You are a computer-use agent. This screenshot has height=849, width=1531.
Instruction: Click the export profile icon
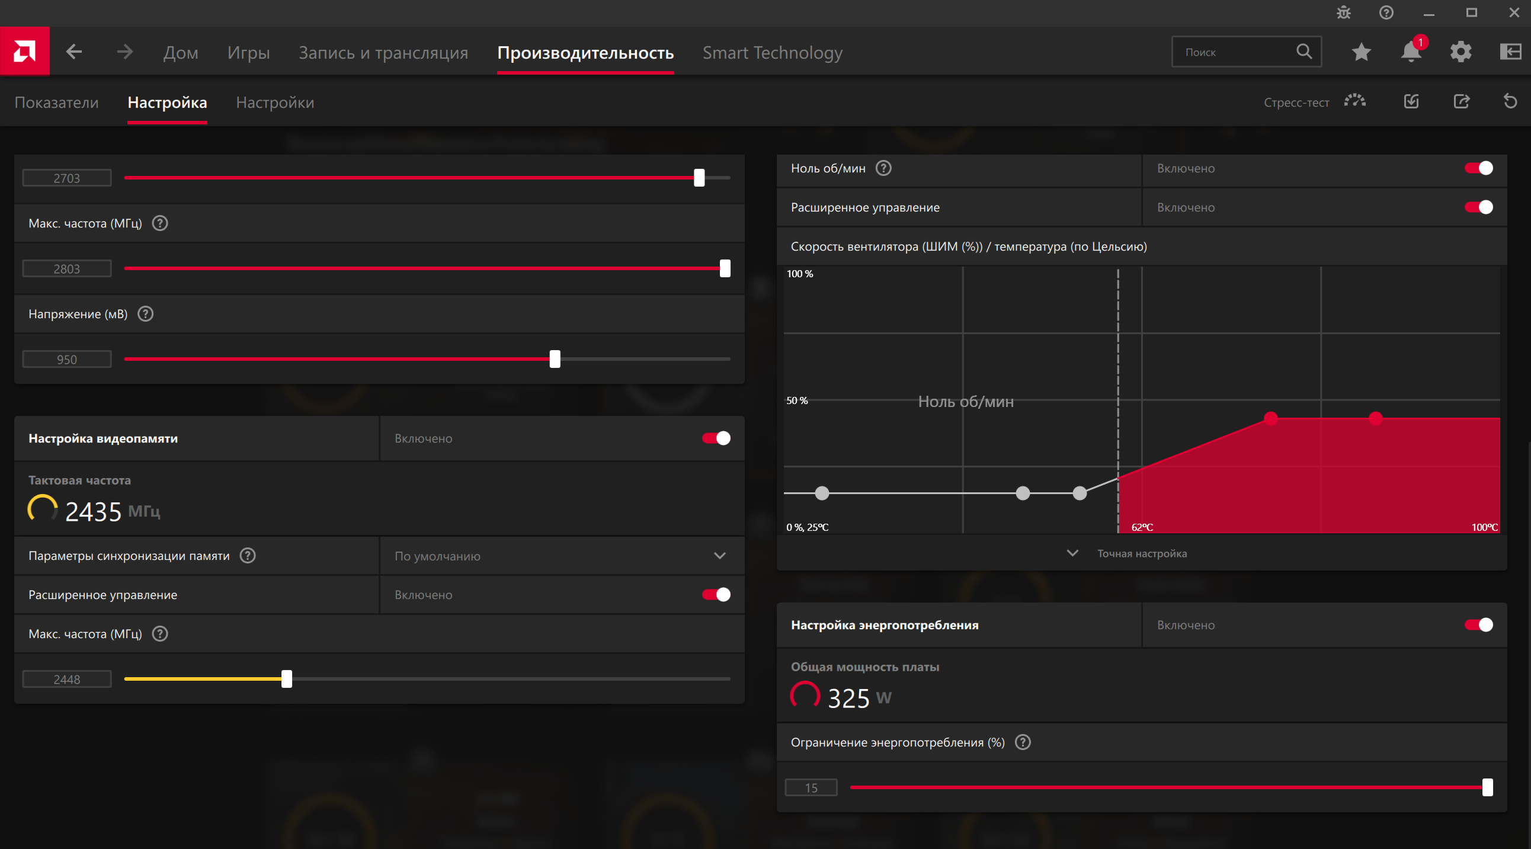(1462, 101)
